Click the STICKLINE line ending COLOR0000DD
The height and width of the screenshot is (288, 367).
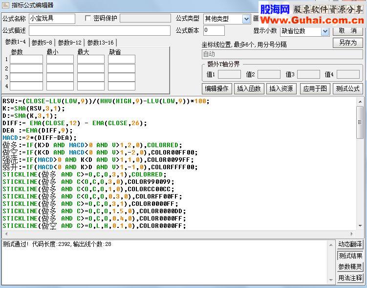click(x=94, y=211)
